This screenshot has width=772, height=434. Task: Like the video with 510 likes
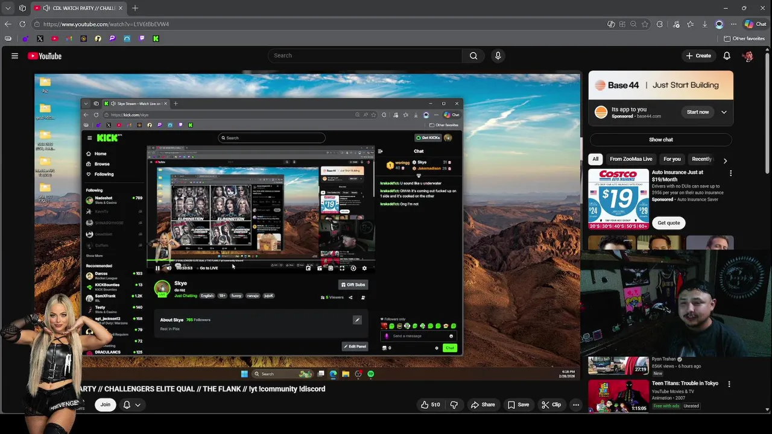(431, 405)
